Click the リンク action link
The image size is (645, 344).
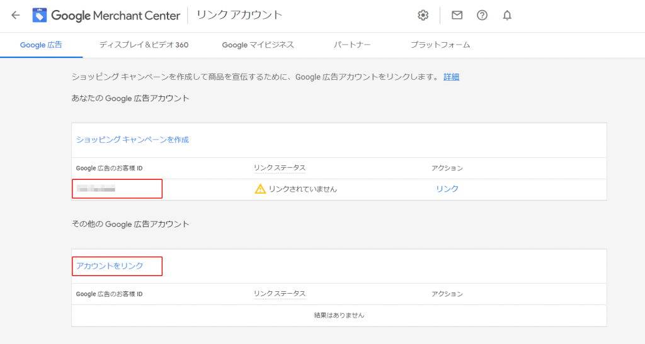point(447,189)
